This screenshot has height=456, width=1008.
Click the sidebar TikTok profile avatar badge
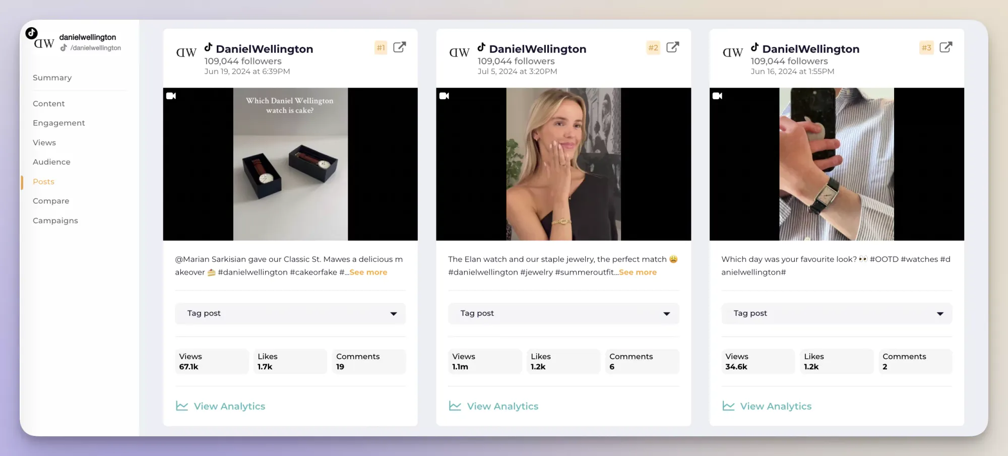point(32,33)
